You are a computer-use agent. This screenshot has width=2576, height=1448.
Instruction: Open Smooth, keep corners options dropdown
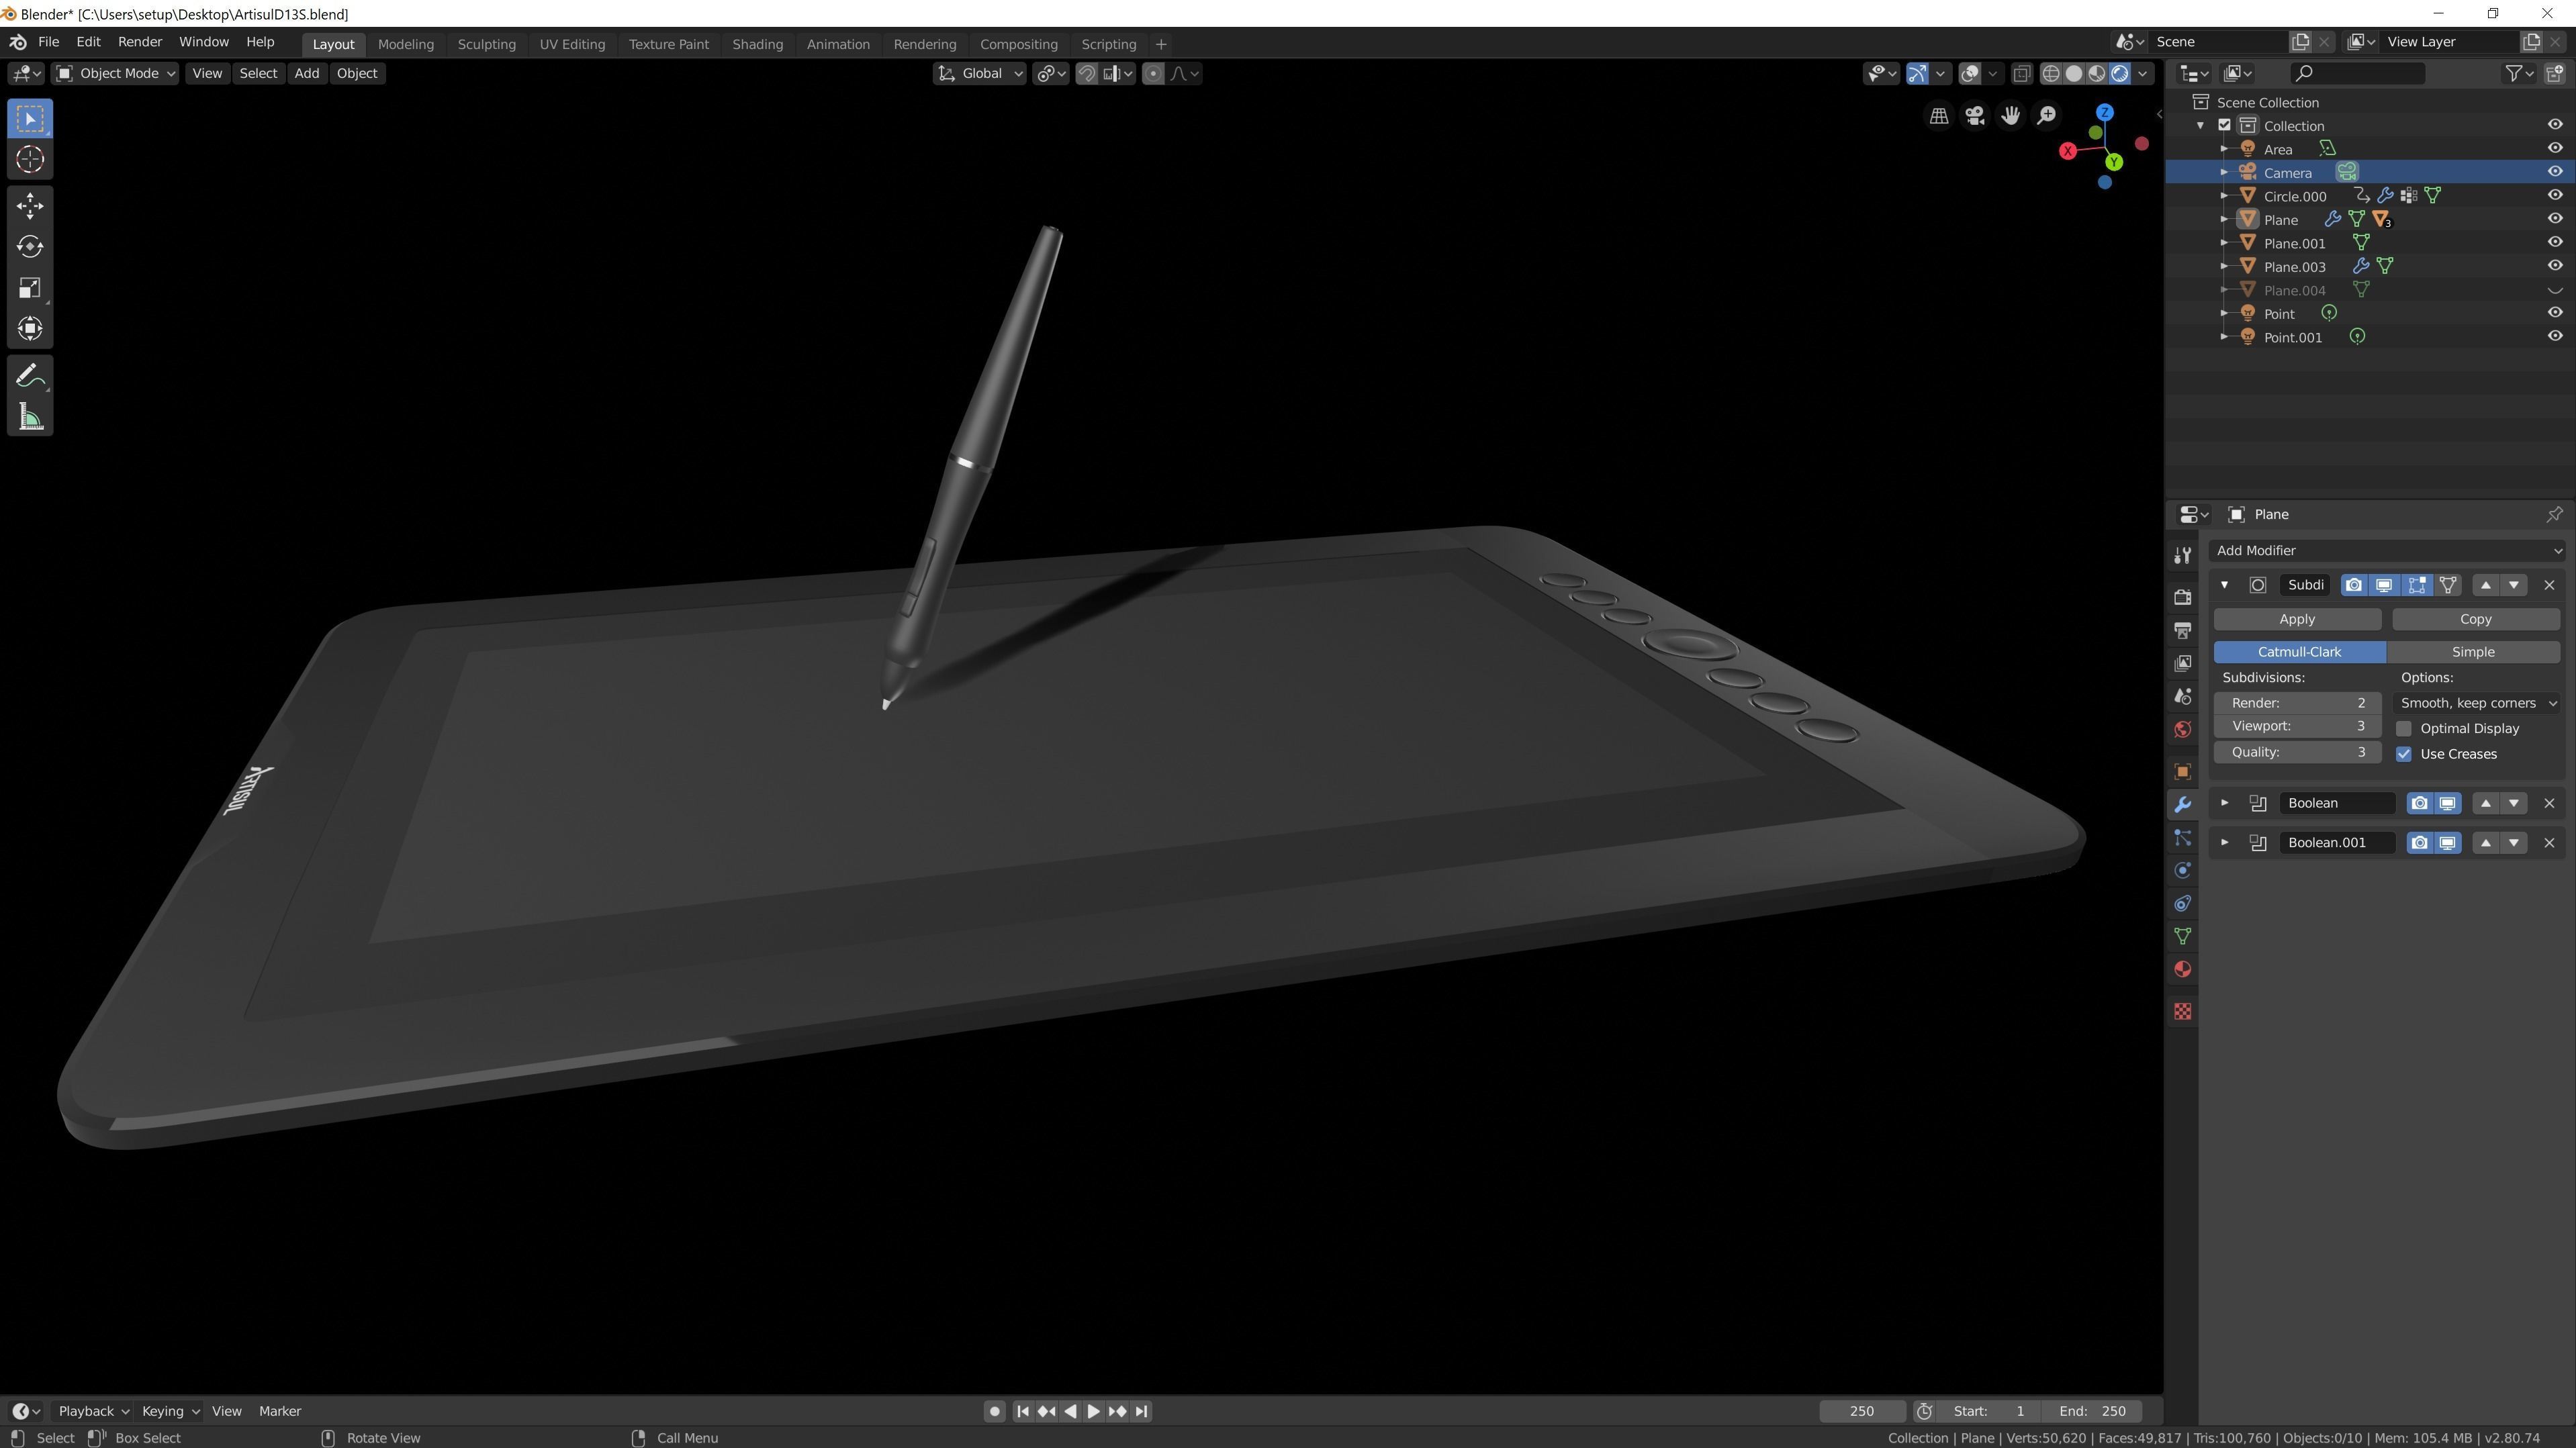coord(2477,703)
